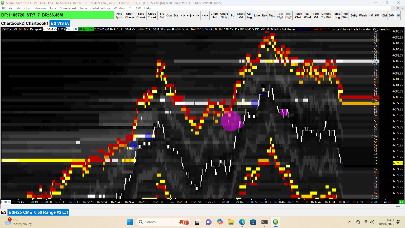Toggle the Tool Val window button
The image size is (405, 228).
[316, 15]
